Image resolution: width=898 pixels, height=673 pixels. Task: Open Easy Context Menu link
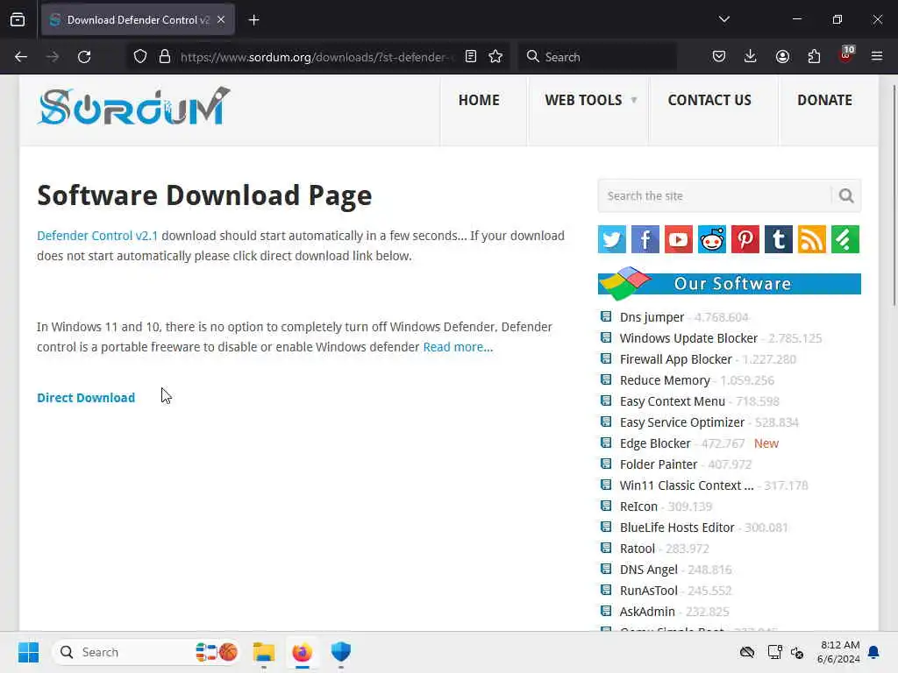point(673,401)
